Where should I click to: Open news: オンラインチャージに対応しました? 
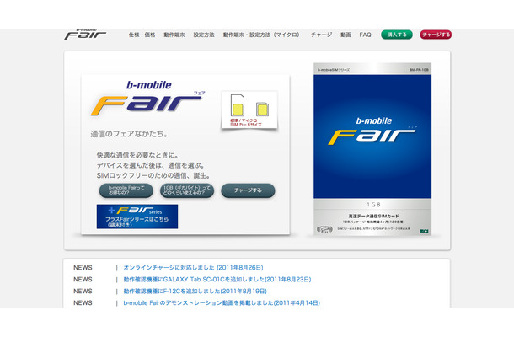pos(194,268)
